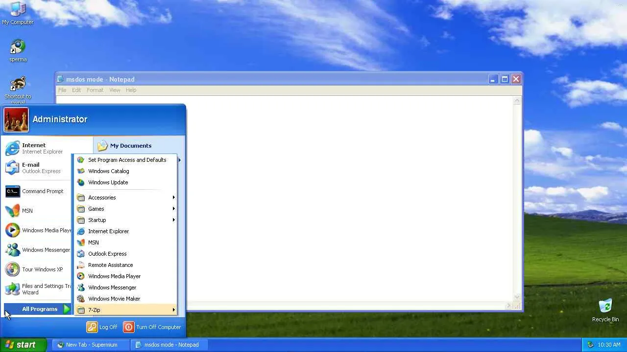
Task: Open Notepad's File menu
Action: [62, 90]
